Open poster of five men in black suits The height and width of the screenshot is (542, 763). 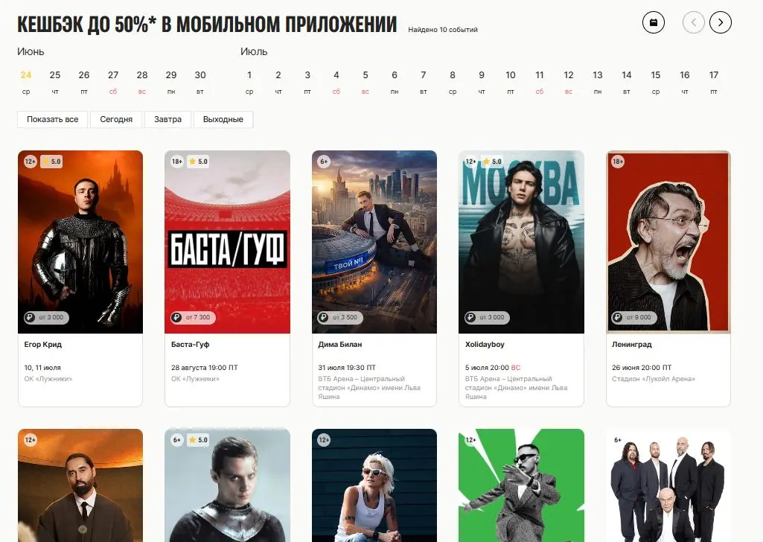point(668,485)
